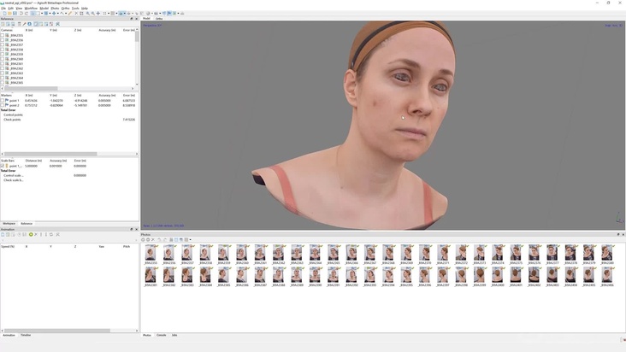The width and height of the screenshot is (626, 352).
Task: Click the Zoom in magnifier icon
Action: (88, 13)
